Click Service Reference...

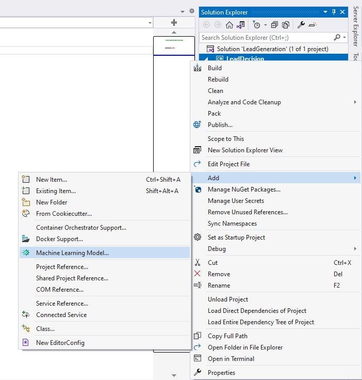pyautogui.click(x=105, y=304)
